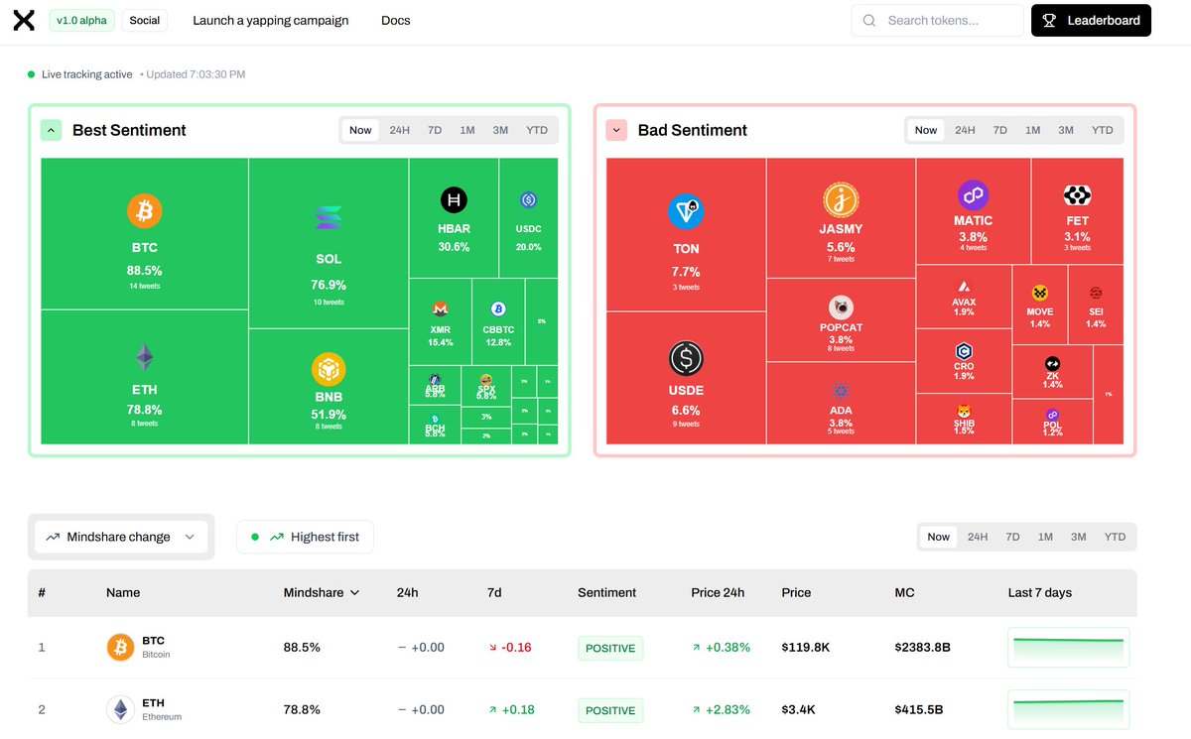Click the Live tracking active status
Viewport: 1191px width, 739px height.
click(79, 74)
